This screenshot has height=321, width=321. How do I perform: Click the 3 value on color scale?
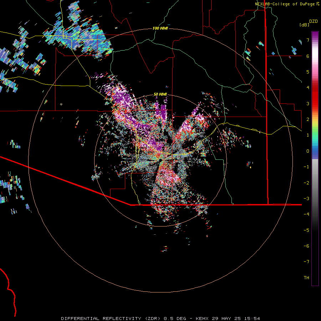pyautogui.click(x=308, y=103)
